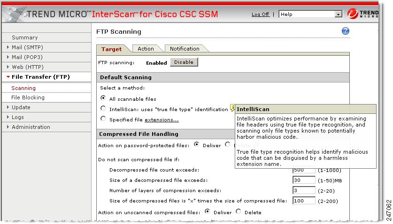This screenshot has height=224, width=393.
Task: Open the FTP Scanning sidebar item
Action: click(x=23, y=88)
